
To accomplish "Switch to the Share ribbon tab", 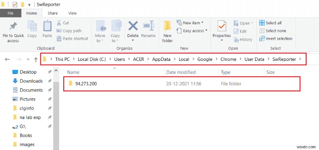I will tap(53, 13).
